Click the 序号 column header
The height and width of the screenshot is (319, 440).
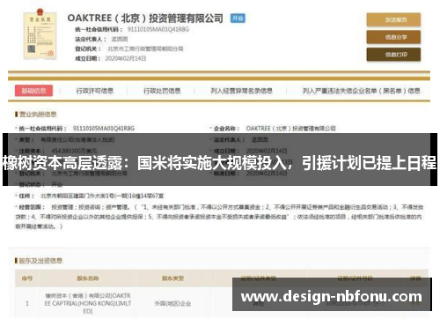(x=27, y=278)
